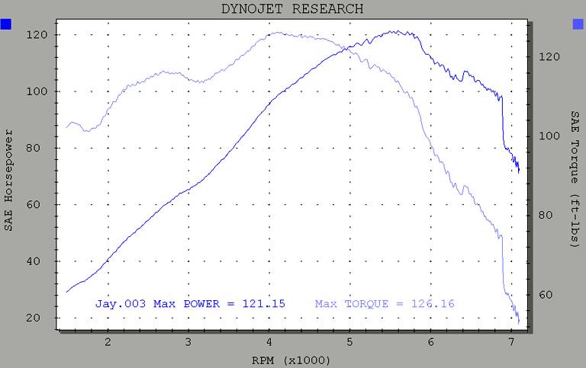Click the DYNOJET RESEARCH chart title
586x368 pixels.
click(x=292, y=9)
